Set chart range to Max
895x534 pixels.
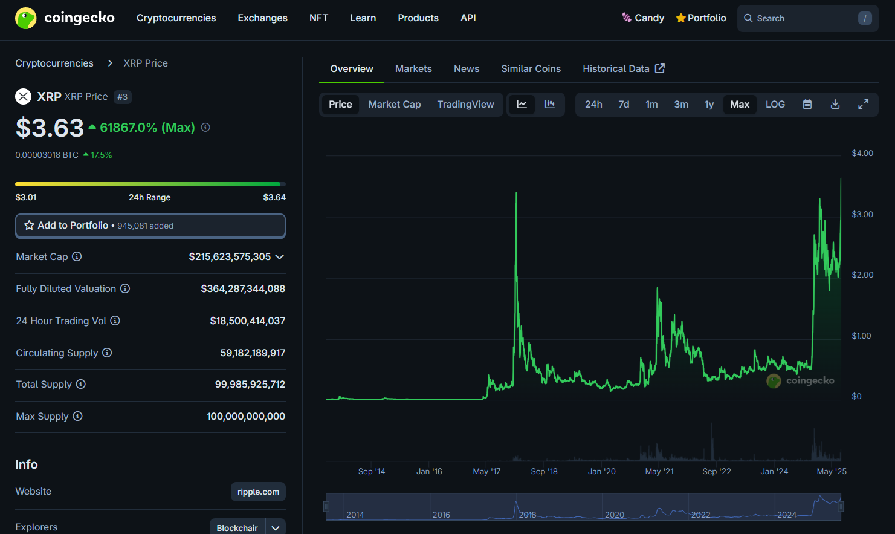(740, 104)
